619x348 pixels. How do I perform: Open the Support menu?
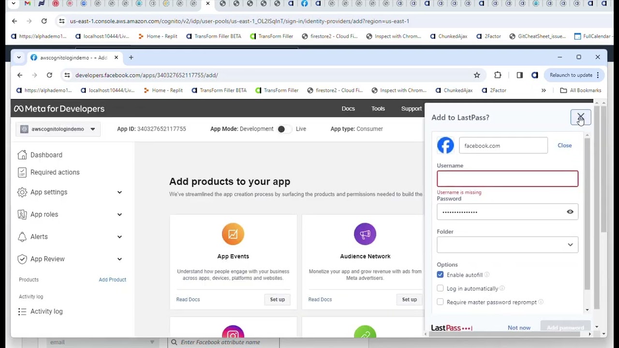click(x=412, y=108)
